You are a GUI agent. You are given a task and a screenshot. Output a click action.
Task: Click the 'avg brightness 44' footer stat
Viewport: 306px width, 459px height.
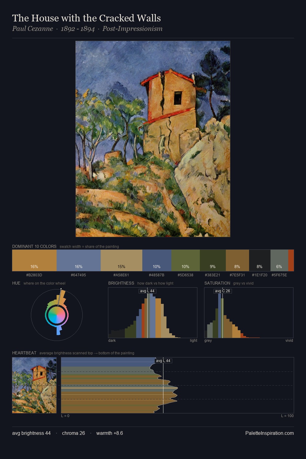32,433
